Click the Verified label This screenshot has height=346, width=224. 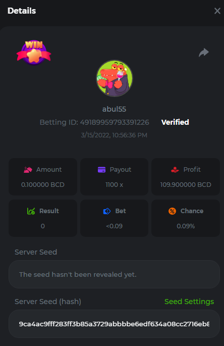point(175,122)
